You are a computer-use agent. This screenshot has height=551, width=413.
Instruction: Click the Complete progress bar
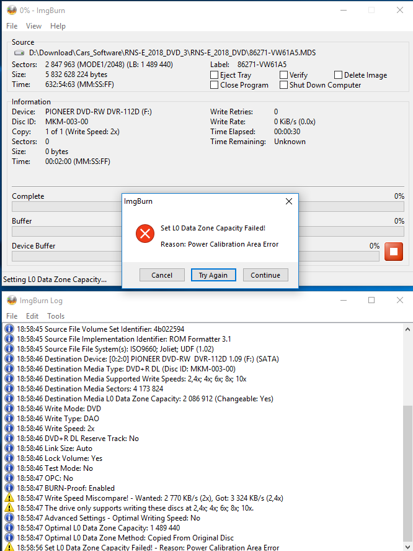pyautogui.click(x=208, y=207)
